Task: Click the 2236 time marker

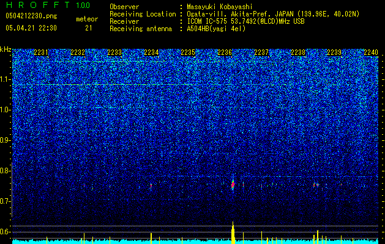Action: [225, 52]
